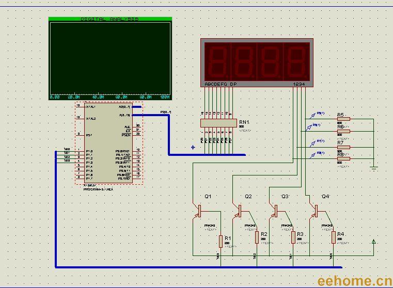Select the power terminal arrow beside R4

[x=373, y=242]
